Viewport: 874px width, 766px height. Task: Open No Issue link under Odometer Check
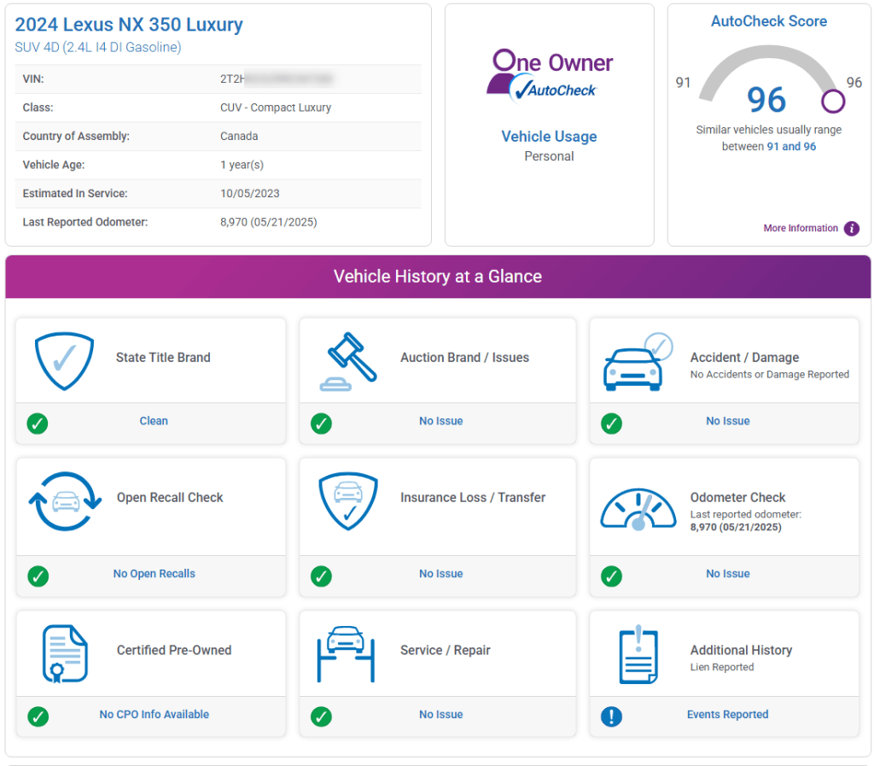(727, 574)
